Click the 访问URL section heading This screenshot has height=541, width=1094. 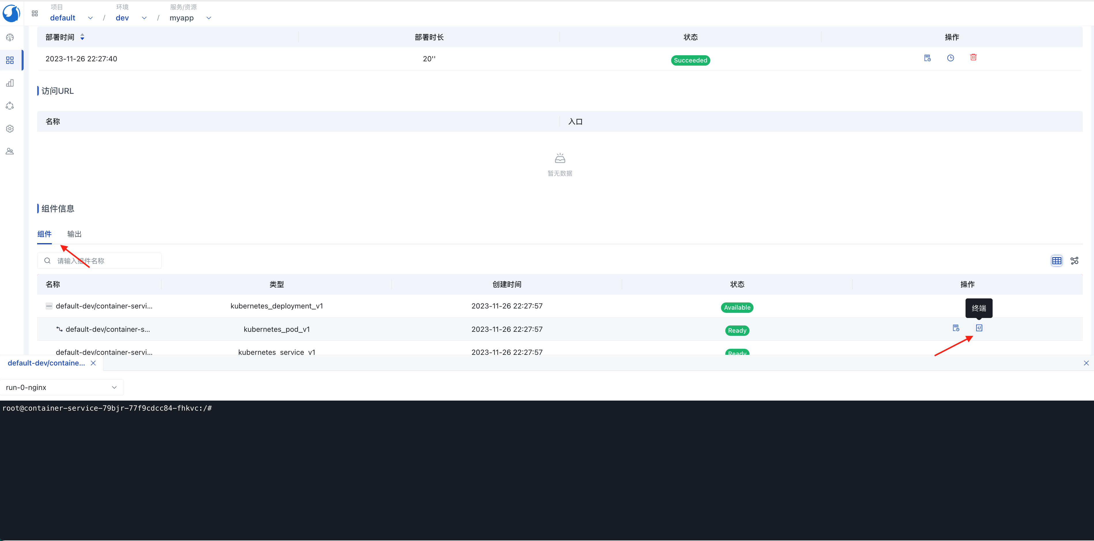pos(57,91)
